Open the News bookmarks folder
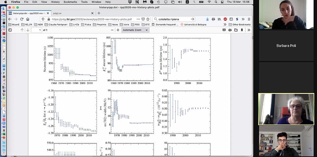Screen dimensions: 317x157 [113, 24]
